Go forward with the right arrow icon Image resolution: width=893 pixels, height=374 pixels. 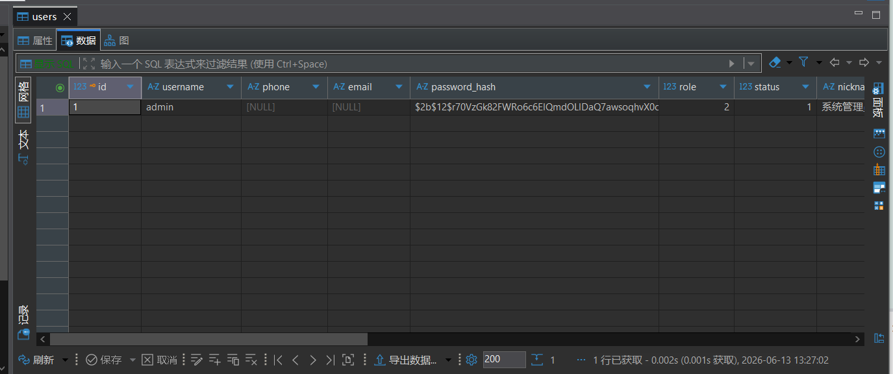tap(864, 62)
